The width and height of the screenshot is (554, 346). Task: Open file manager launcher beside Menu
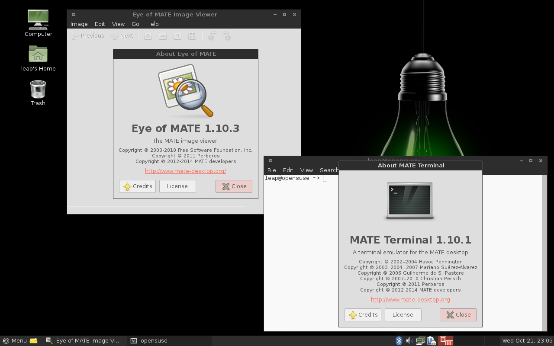click(33, 341)
